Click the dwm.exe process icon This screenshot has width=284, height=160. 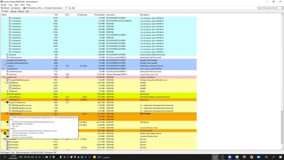[x=8, y=74]
